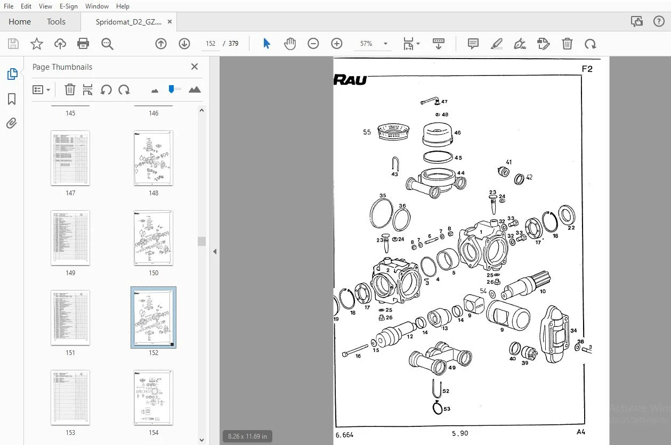
Task: Go to the previous page with the up arrow
Action: tap(161, 44)
